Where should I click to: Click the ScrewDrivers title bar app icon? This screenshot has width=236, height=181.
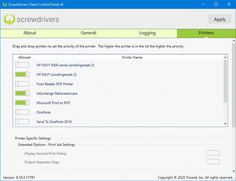point(5,4)
